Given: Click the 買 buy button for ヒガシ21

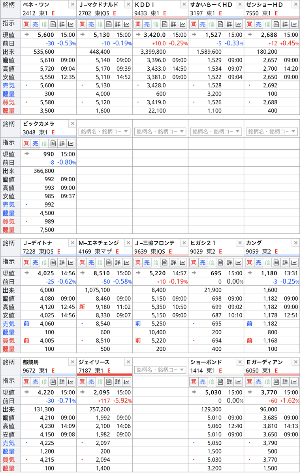Looking at the screenshot, I should [x=193, y=262].
